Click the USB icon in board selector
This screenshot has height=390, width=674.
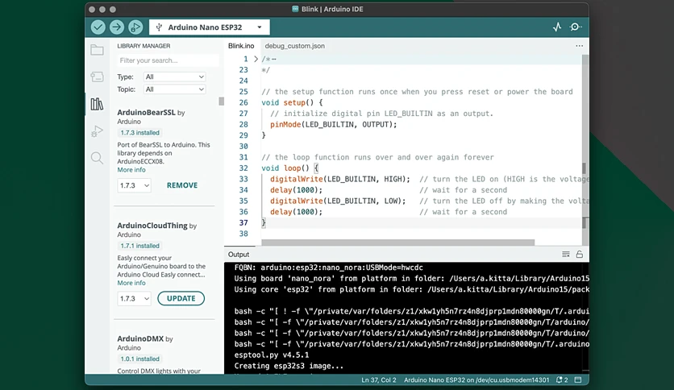159,27
